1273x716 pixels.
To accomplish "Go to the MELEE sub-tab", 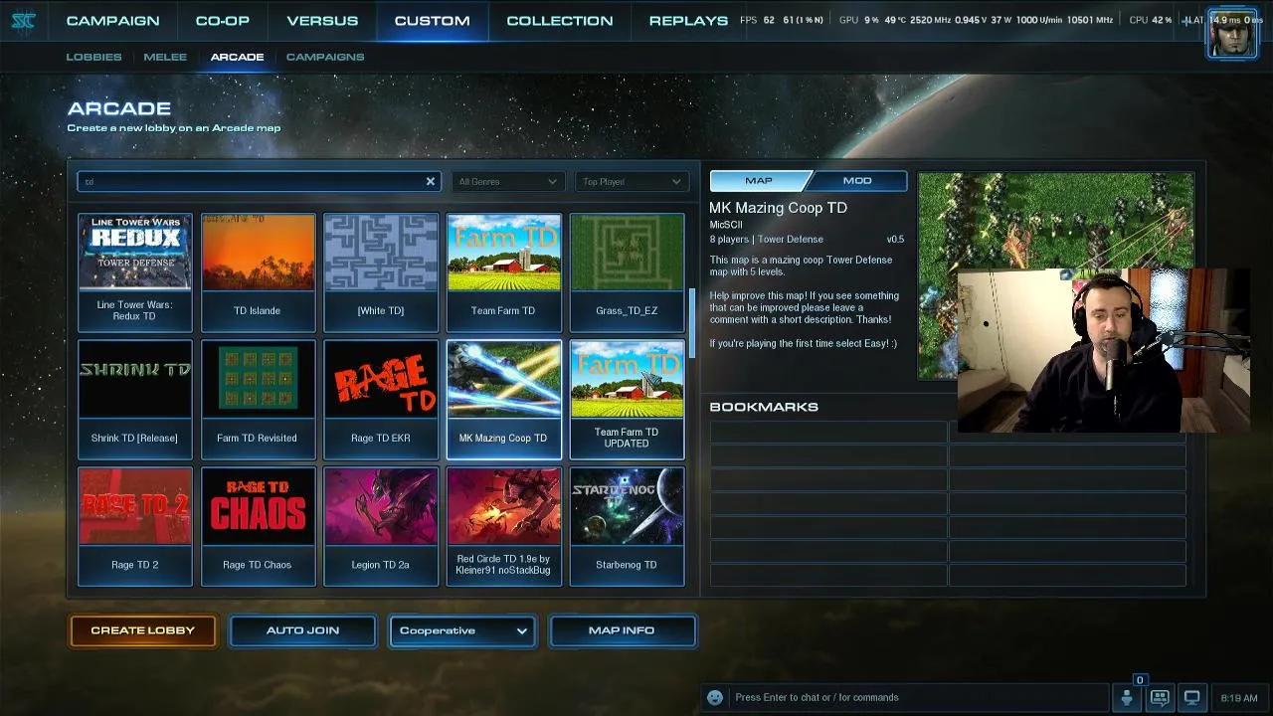I will pyautogui.click(x=165, y=57).
